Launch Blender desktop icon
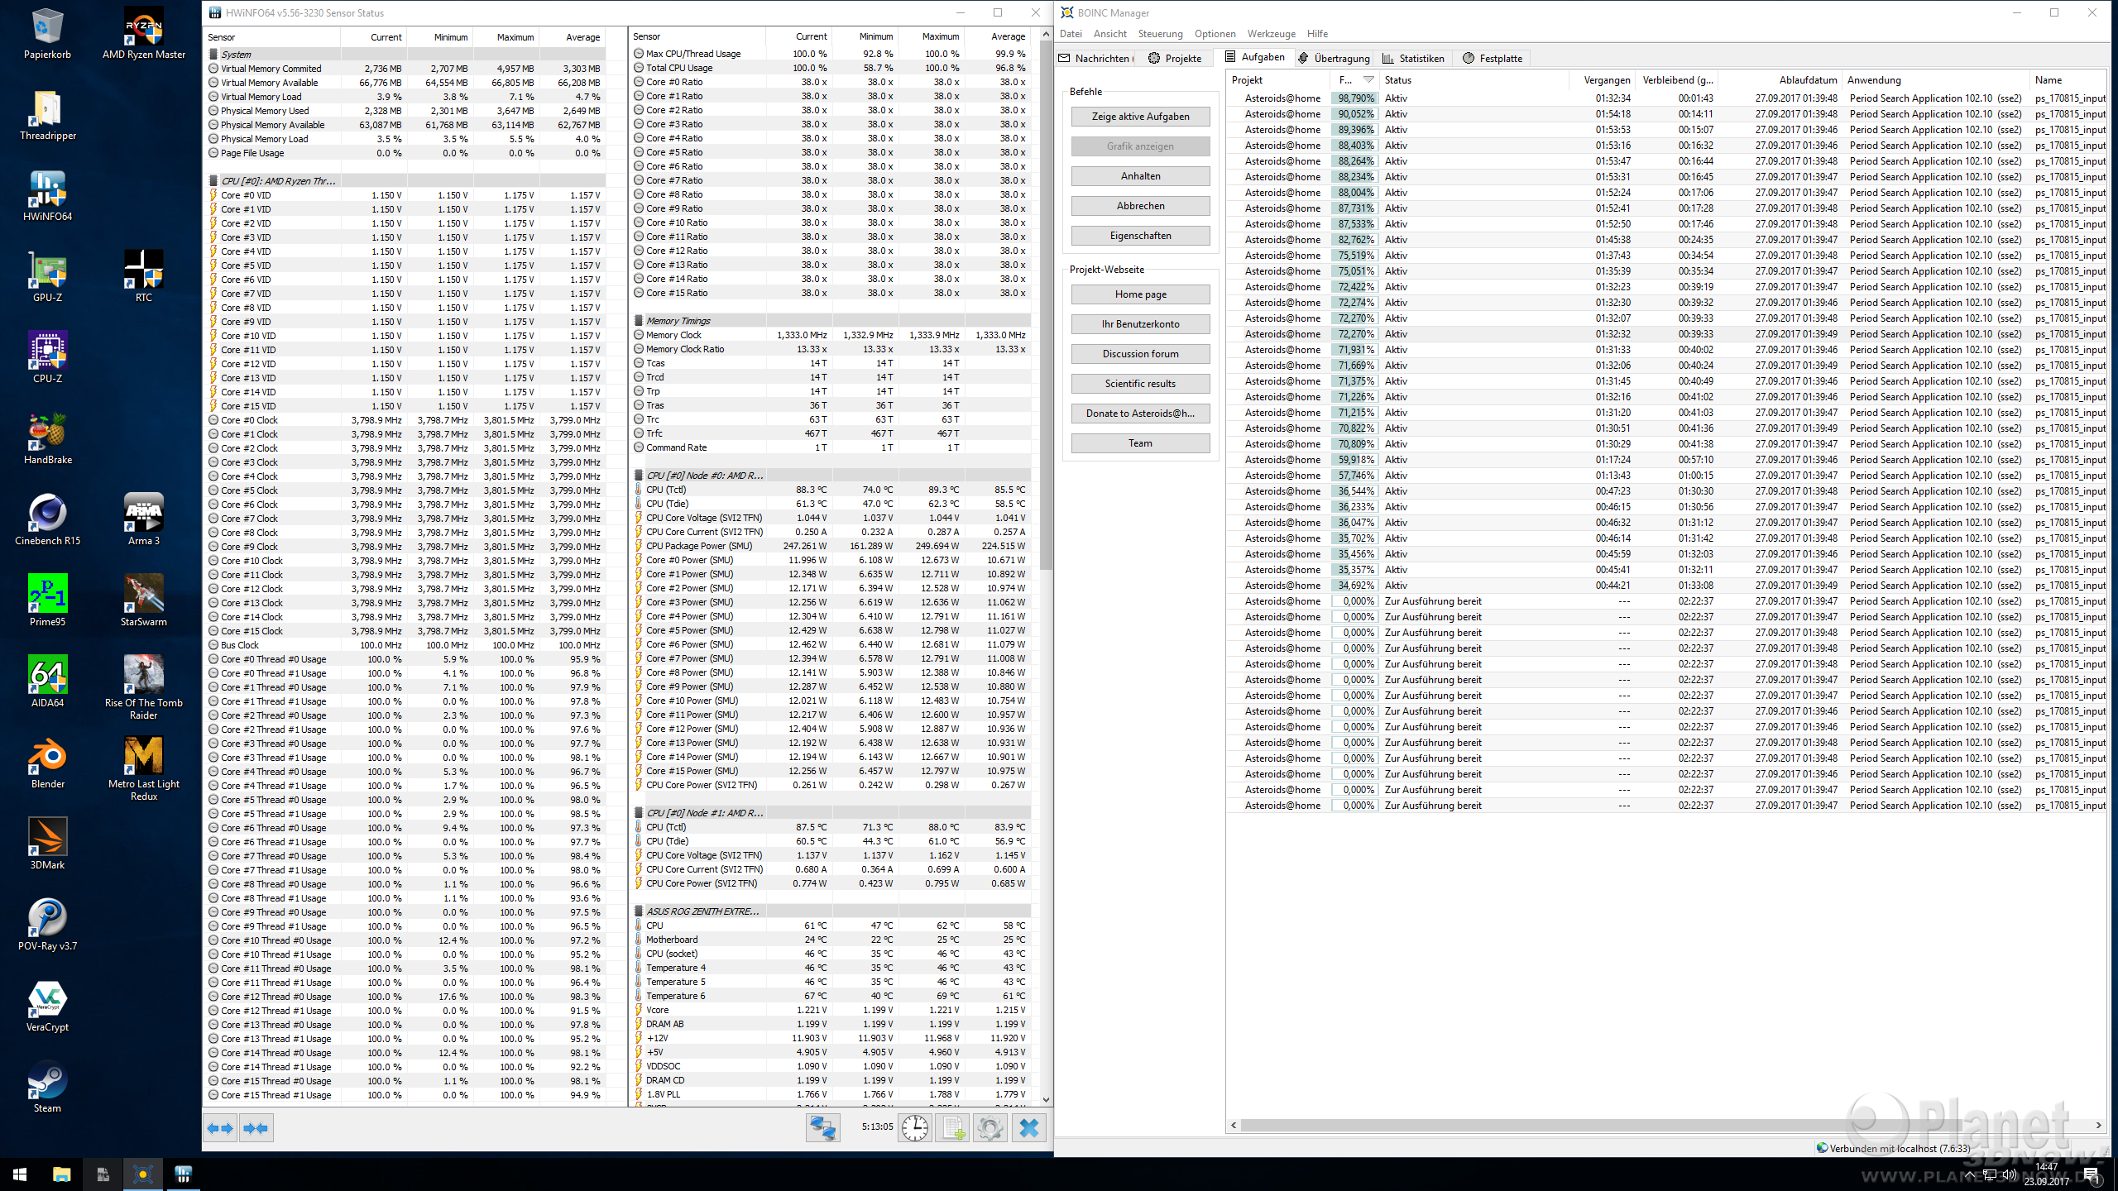 click(47, 764)
